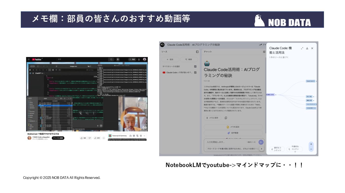Click the 1個のソース count label
The height and width of the screenshot is (193, 345).
point(251,142)
